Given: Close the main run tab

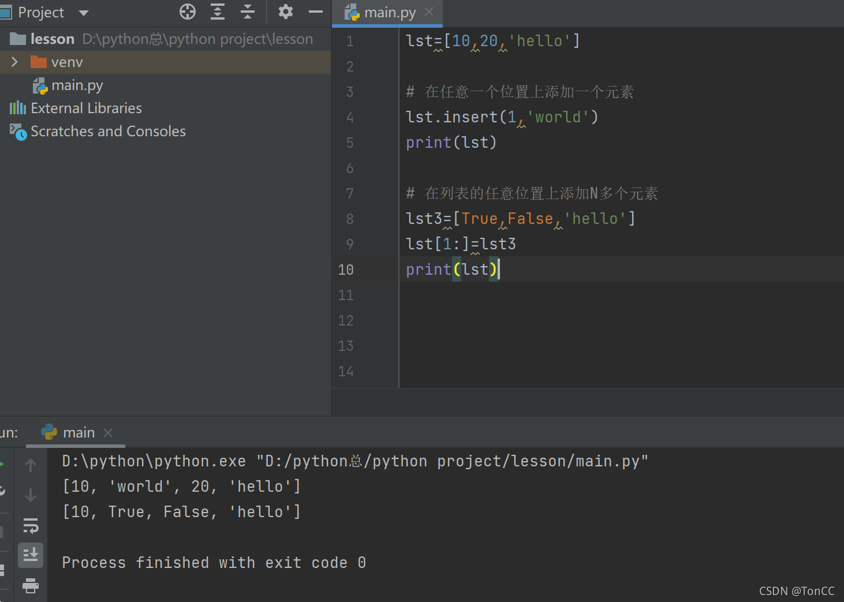Looking at the screenshot, I should 108,432.
